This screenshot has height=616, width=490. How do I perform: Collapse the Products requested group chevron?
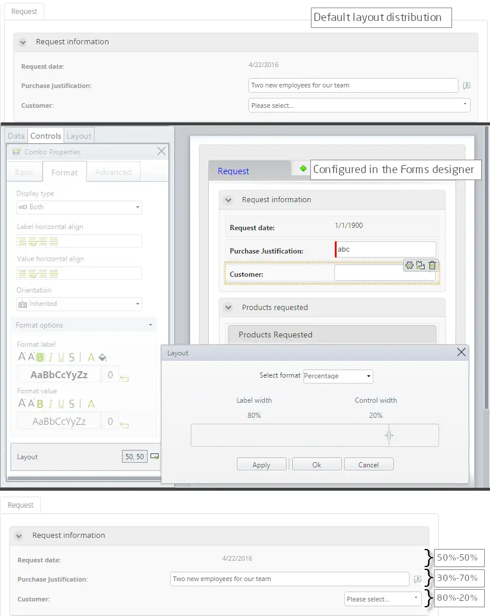(228, 307)
